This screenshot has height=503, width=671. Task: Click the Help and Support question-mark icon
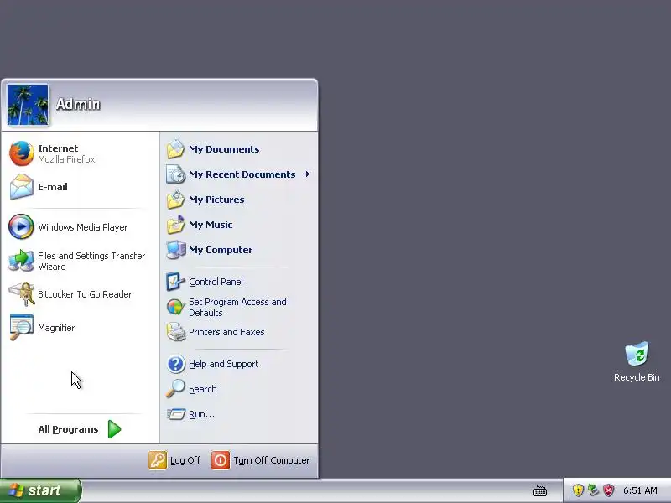click(175, 364)
